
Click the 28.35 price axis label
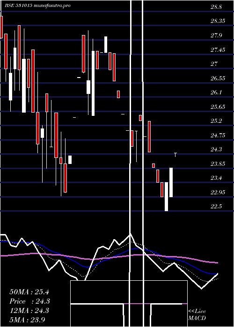pyautogui.click(x=218, y=21)
